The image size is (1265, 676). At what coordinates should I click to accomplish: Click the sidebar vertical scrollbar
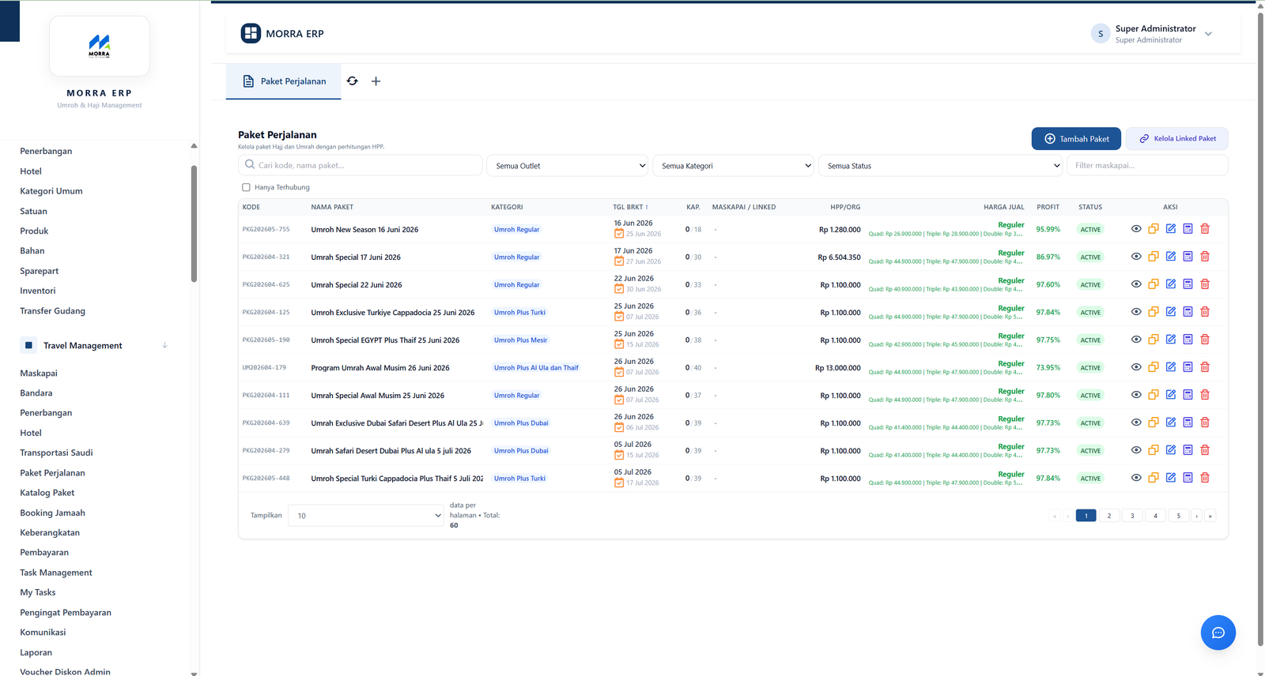point(194,223)
